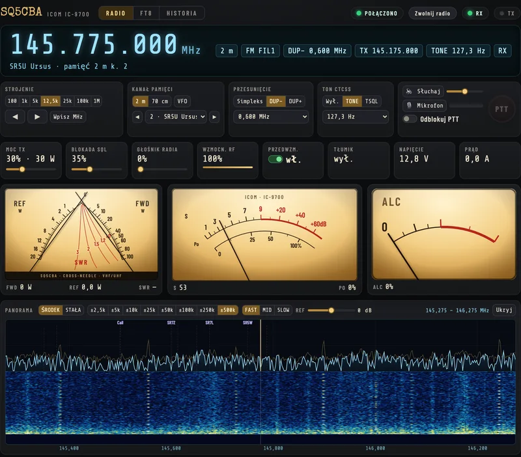Adjust the panorama REF level slider
Screen dimensions: 521x457
(331, 311)
